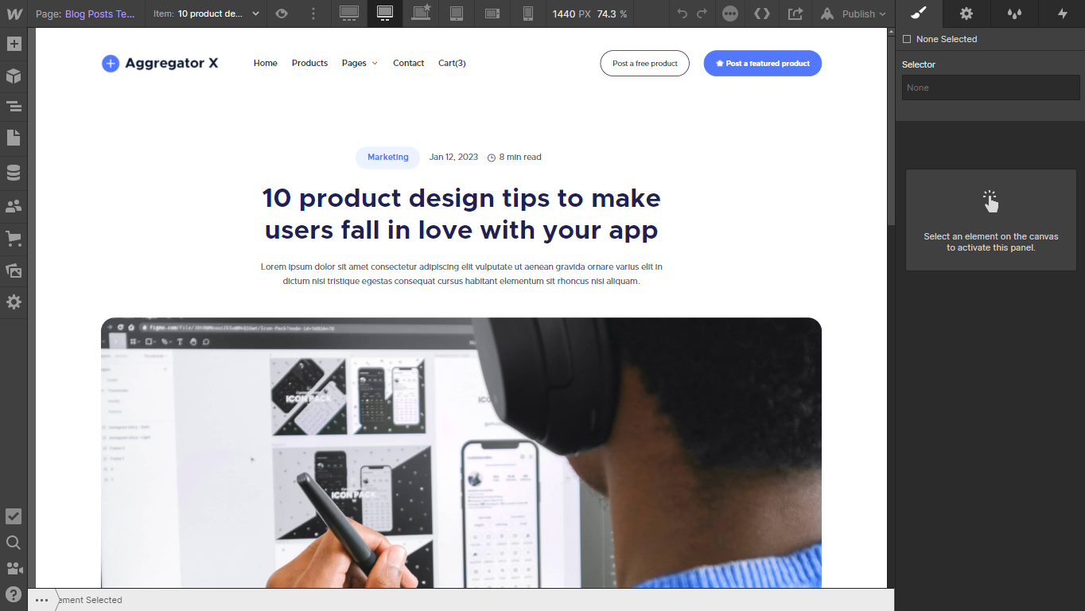Open the Pages panel
The image size is (1085, 611).
(x=14, y=138)
